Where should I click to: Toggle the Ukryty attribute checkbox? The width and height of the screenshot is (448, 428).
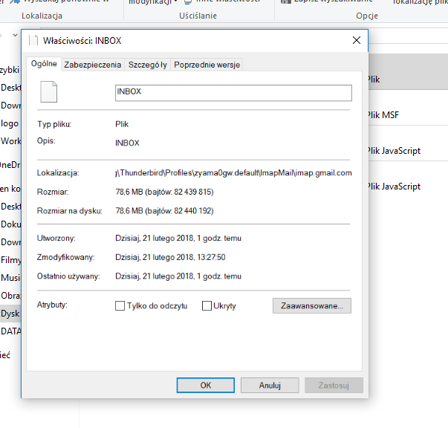click(207, 305)
